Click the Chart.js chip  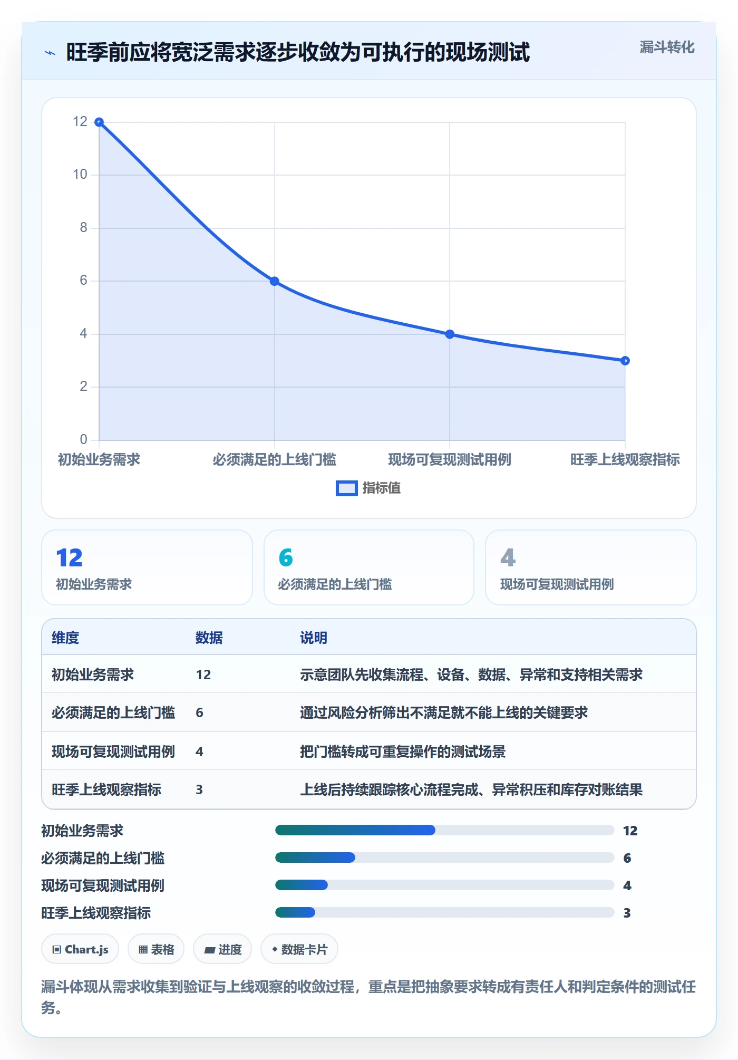coord(80,950)
